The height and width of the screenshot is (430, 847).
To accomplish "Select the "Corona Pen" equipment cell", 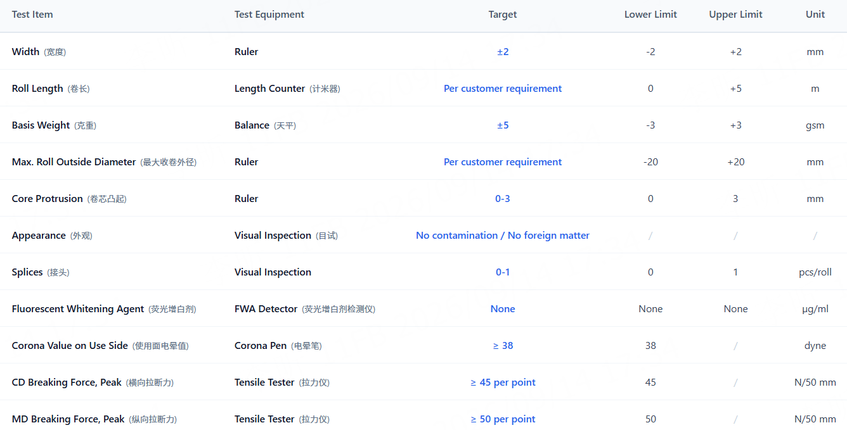I will tap(278, 346).
